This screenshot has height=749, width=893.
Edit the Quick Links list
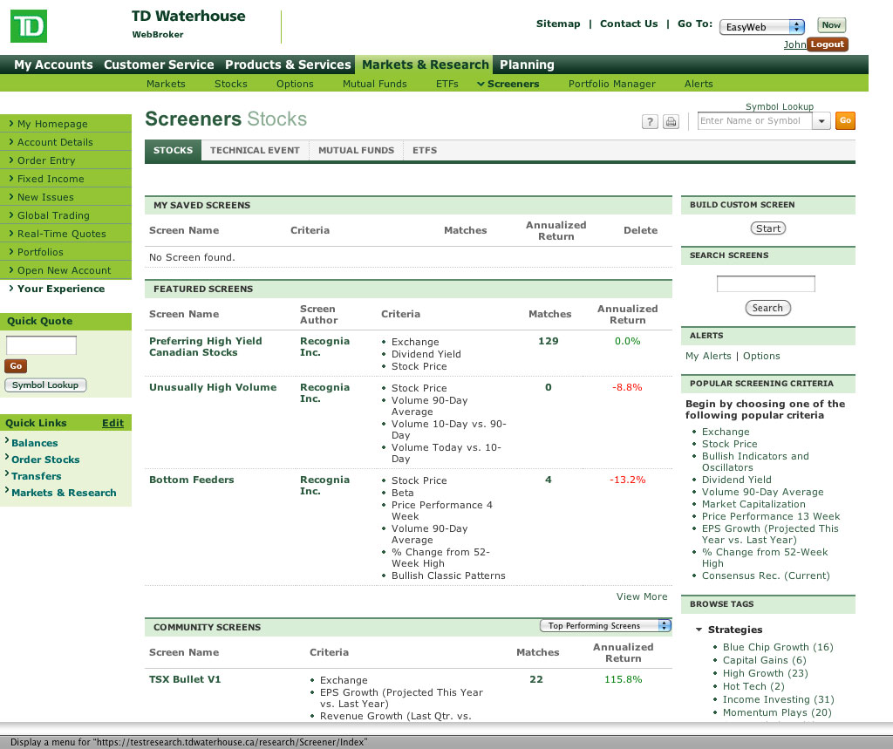point(112,423)
